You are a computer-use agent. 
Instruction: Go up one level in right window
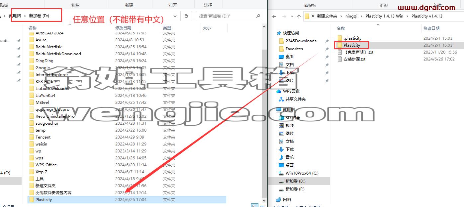tap(299, 16)
